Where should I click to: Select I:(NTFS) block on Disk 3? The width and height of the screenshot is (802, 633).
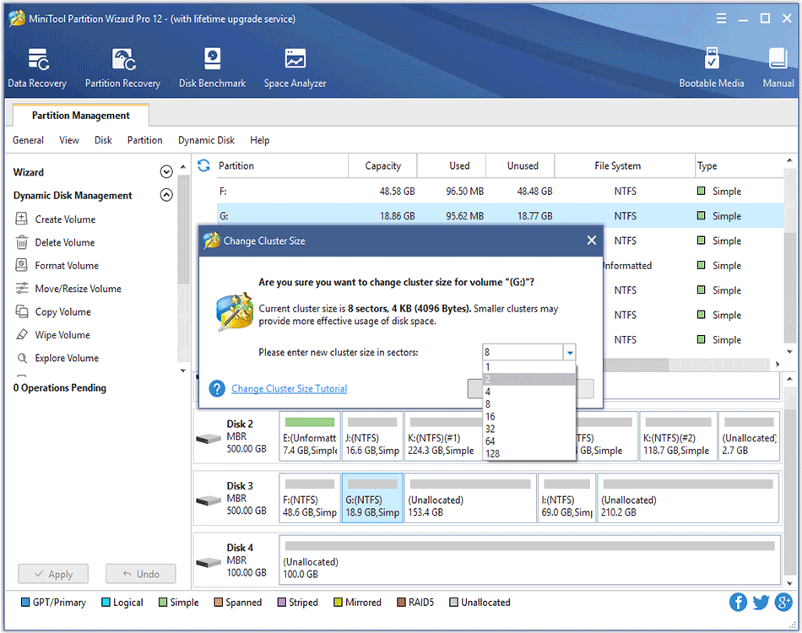tap(566, 499)
